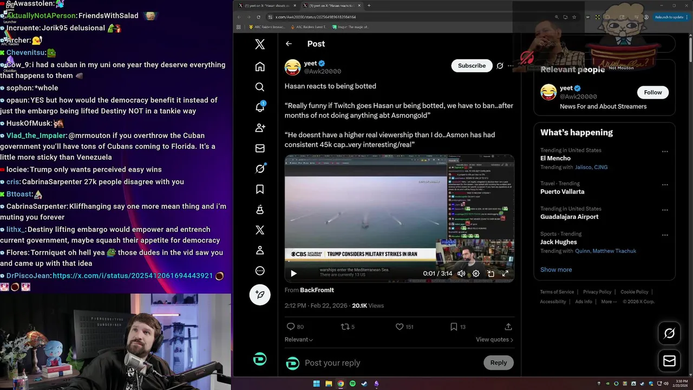Open Communities icon in sidebar
This screenshot has height=390, width=693.
(x=260, y=210)
